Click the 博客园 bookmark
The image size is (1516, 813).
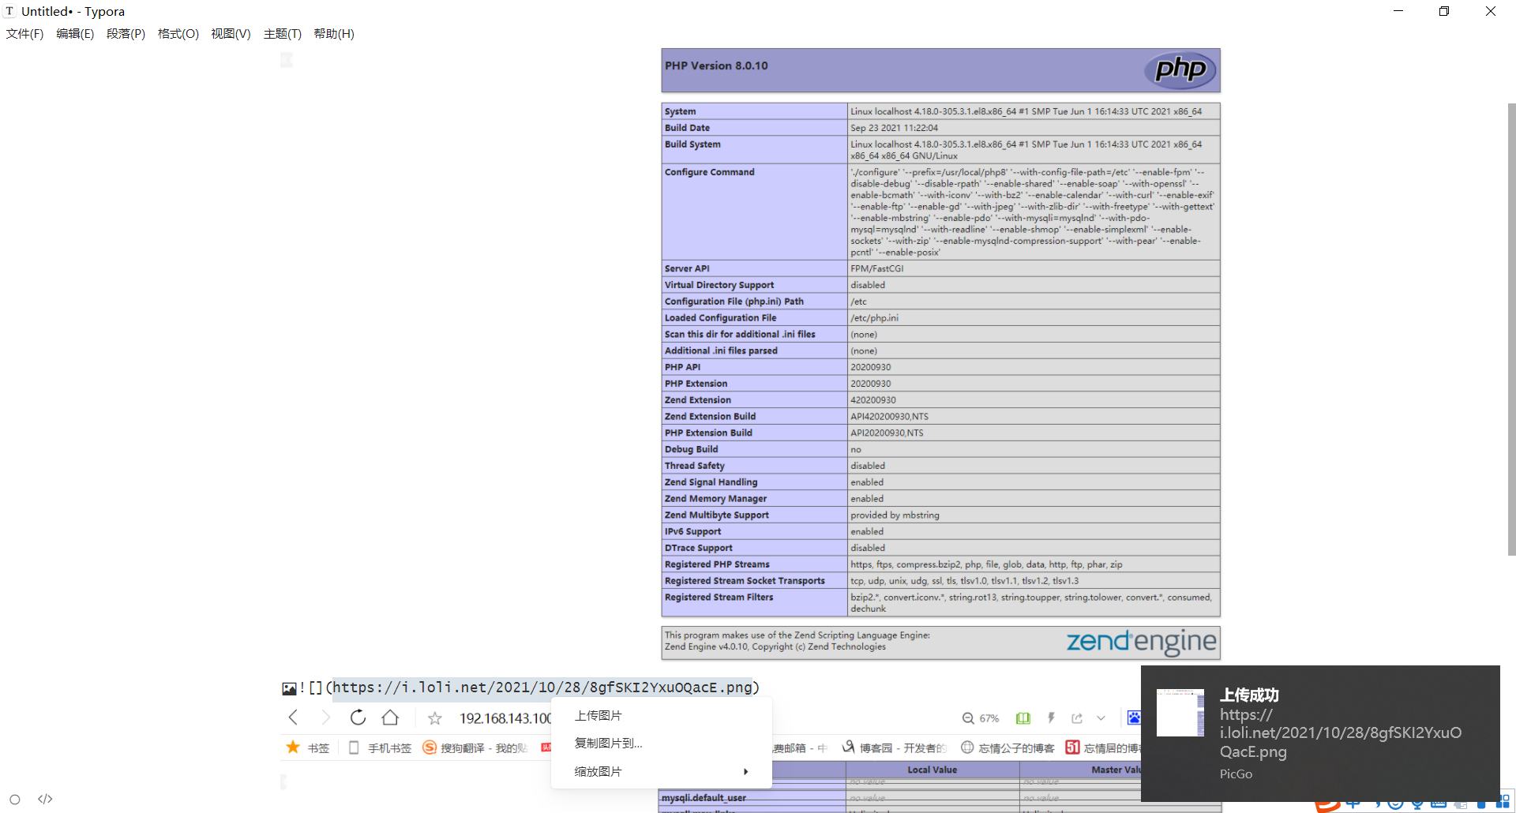tap(893, 747)
